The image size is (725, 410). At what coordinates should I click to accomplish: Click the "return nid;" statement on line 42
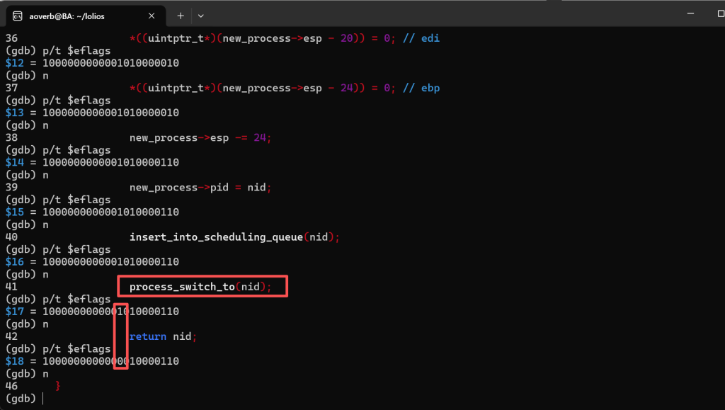[x=162, y=336]
